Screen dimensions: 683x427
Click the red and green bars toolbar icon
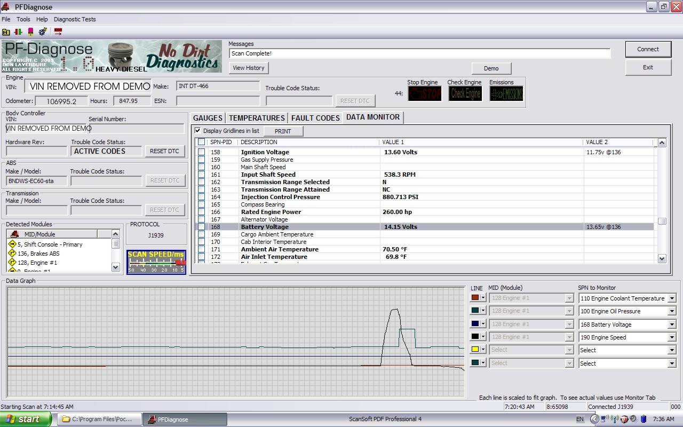pos(18,31)
